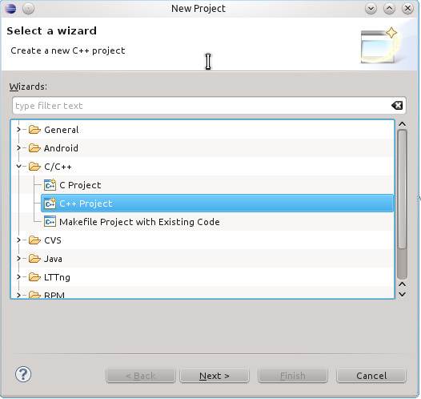Viewport: 421px width, 399px height.
Task: Click the Cancel button
Action: (x=371, y=375)
